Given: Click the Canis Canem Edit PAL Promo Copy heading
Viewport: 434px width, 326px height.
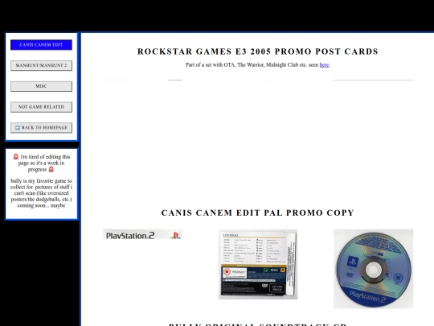Looking at the screenshot, I should pyautogui.click(x=258, y=213).
